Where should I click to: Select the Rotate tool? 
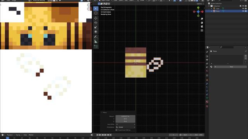(x=96, y=23)
